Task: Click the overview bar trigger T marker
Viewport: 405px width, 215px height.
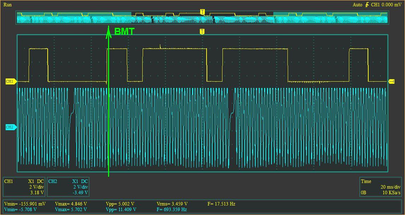Action: click(202, 12)
